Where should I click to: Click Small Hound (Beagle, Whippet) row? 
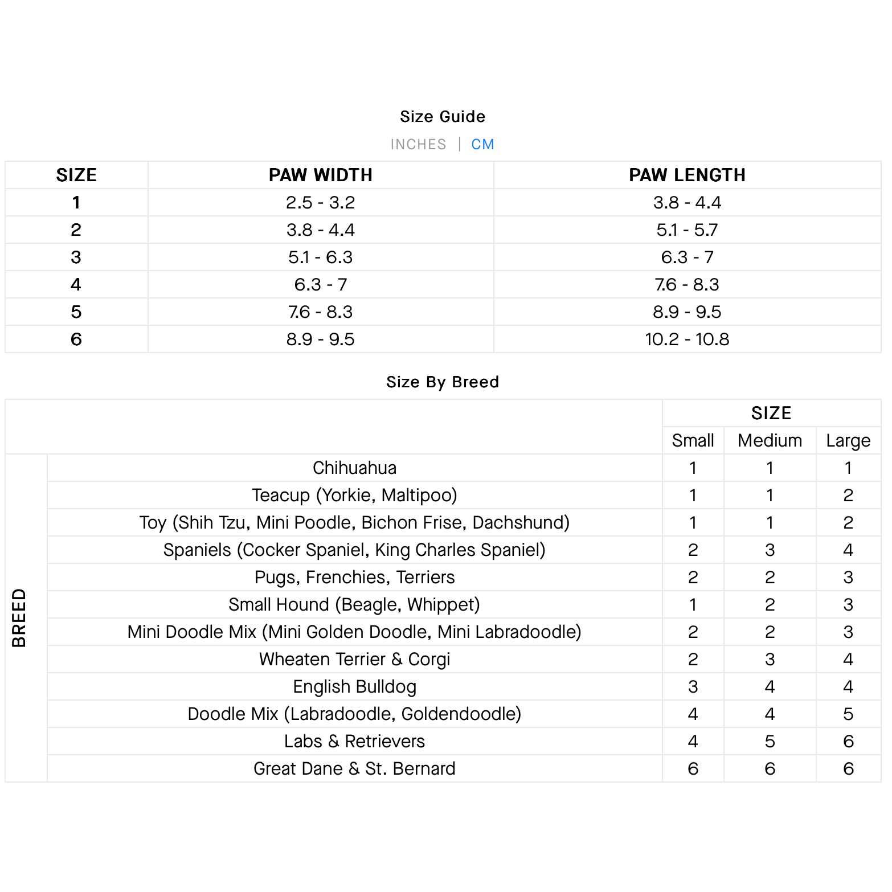click(354, 604)
